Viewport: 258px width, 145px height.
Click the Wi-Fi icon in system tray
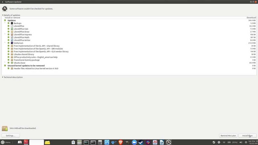coord(224,142)
